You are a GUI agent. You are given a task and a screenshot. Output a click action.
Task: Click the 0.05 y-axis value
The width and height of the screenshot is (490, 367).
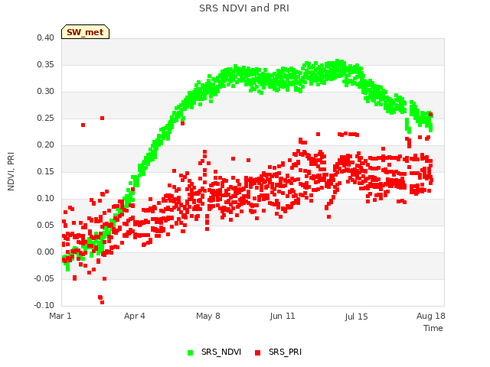point(45,226)
